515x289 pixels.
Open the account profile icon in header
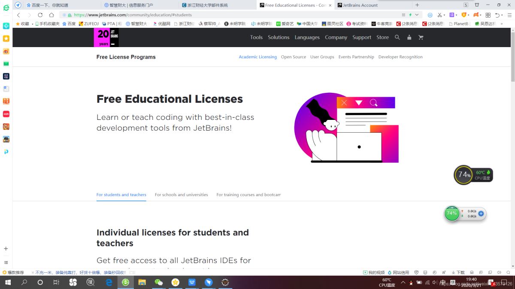click(409, 37)
